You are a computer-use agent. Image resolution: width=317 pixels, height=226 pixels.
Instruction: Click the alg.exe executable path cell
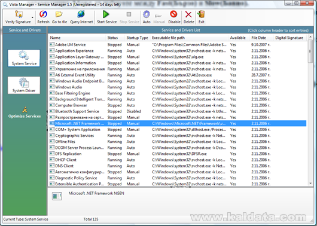pos(178,57)
